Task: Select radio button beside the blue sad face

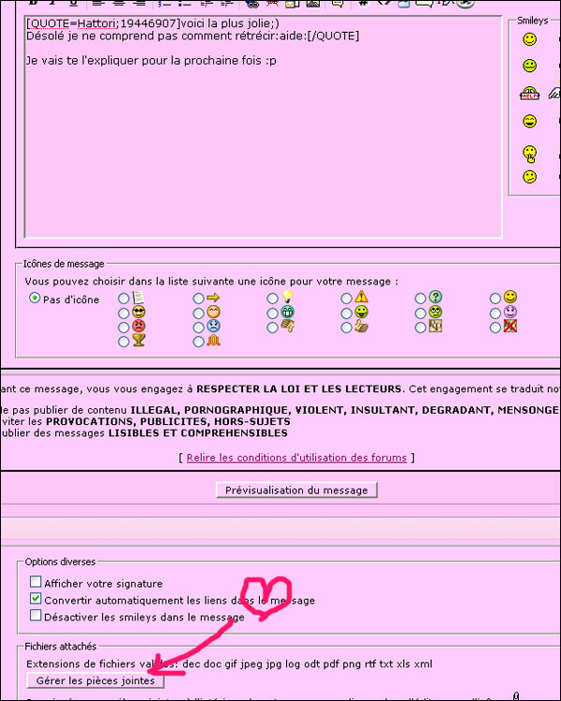Action: [199, 328]
